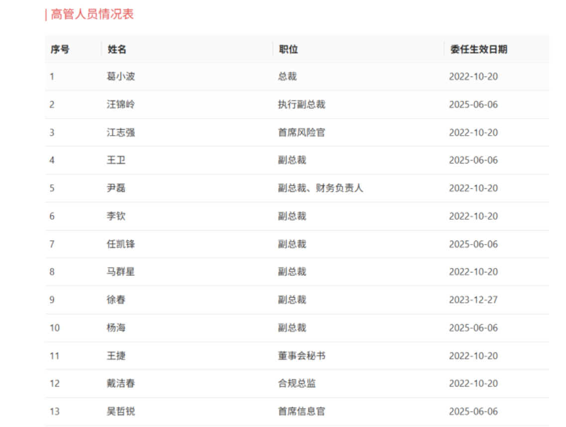Viewport: 566px width, 427px height.
Task: Click the date 2022-10-20 in 尹磊's row
Action: click(473, 188)
